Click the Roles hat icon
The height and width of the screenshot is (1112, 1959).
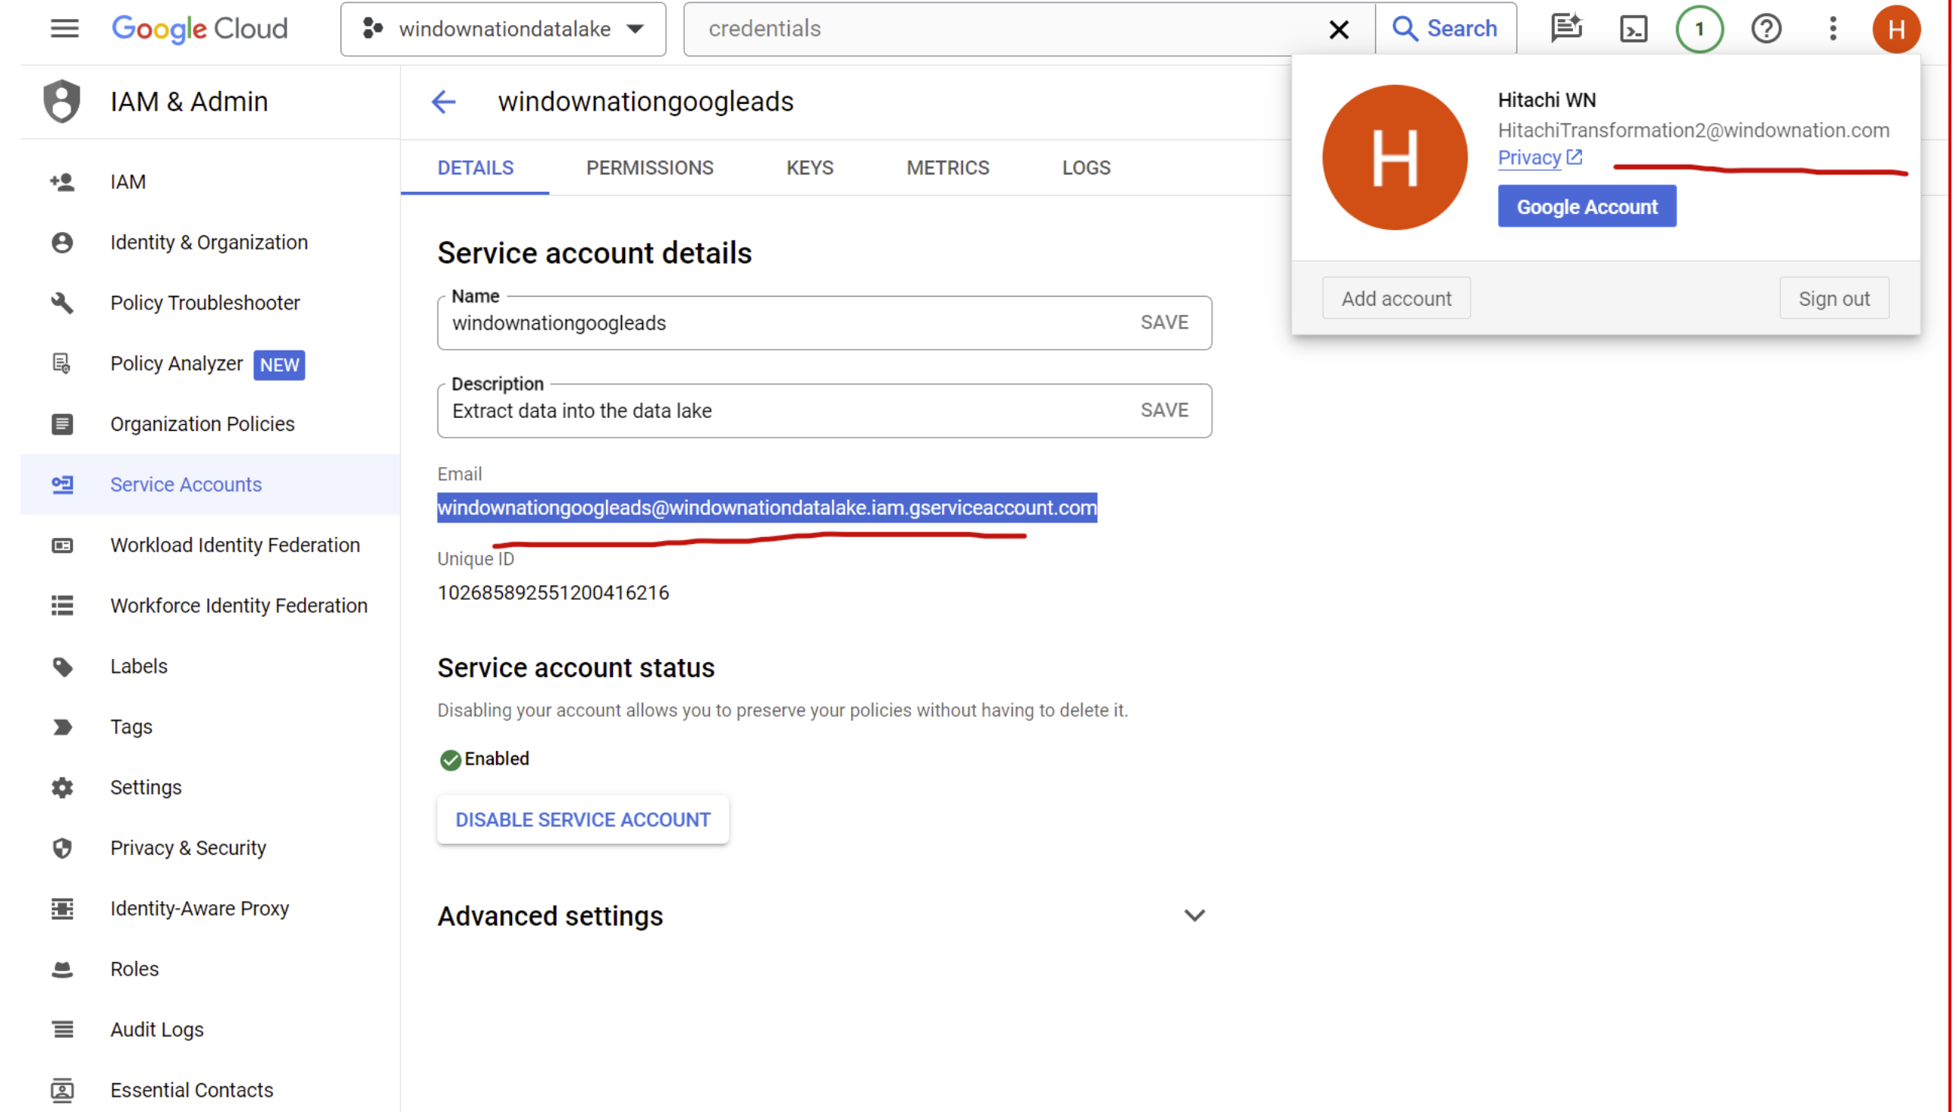tap(63, 969)
